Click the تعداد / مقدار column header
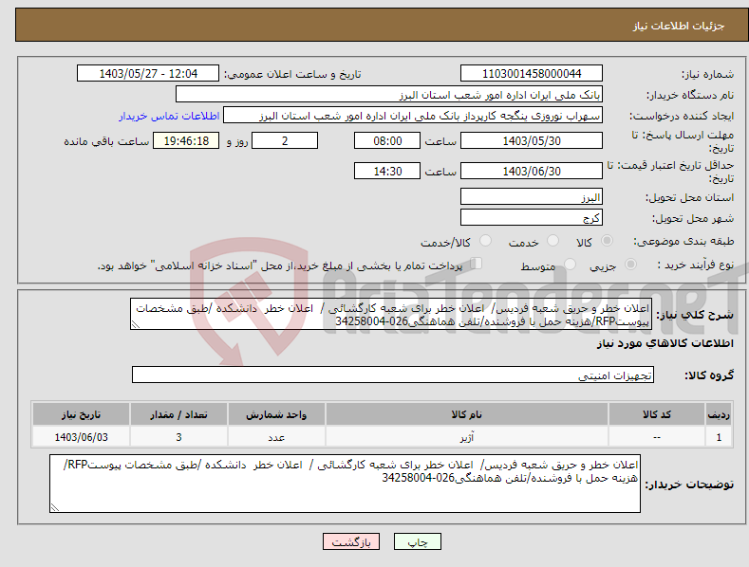This screenshot has height=567, width=749. (178, 414)
